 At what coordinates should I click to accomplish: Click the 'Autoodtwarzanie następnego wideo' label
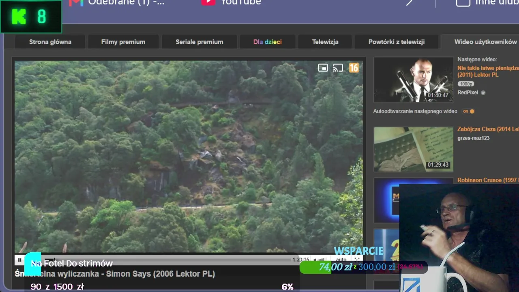[415, 111]
